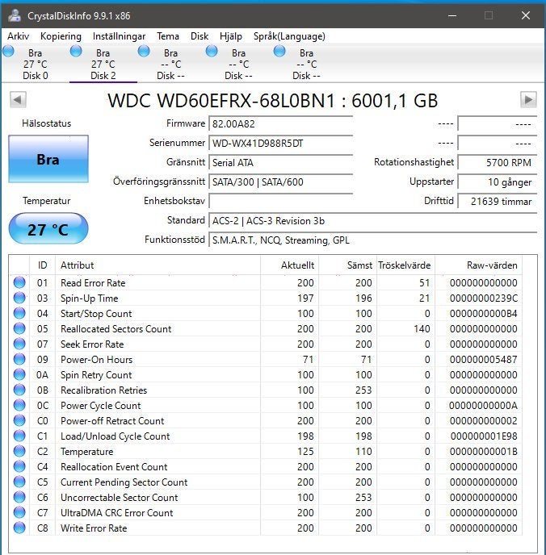Click the status orb for Temperature attribute
The height and width of the screenshot is (555, 546).
19,451
